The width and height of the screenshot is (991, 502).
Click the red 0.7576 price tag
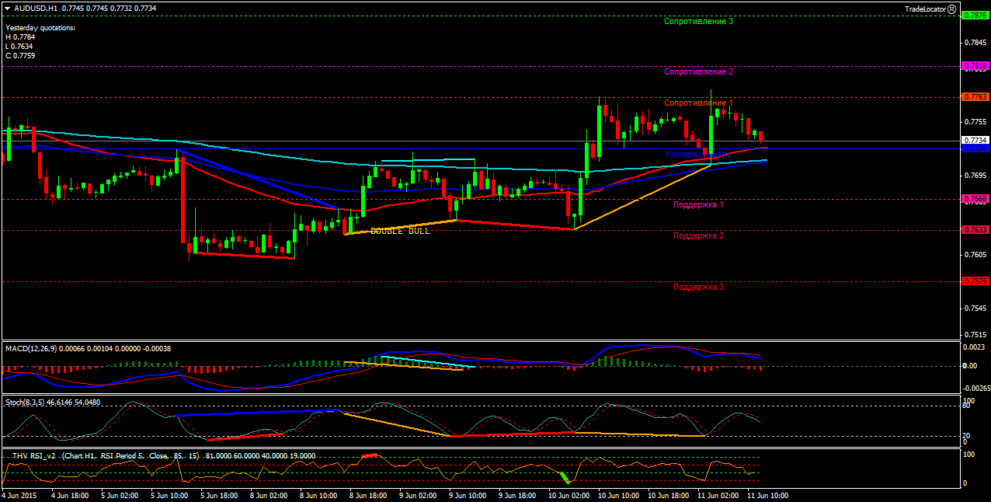point(975,281)
